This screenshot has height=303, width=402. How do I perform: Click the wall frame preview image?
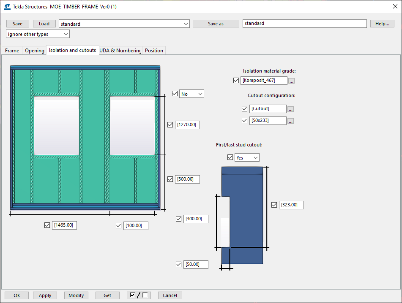[x=85, y=138]
